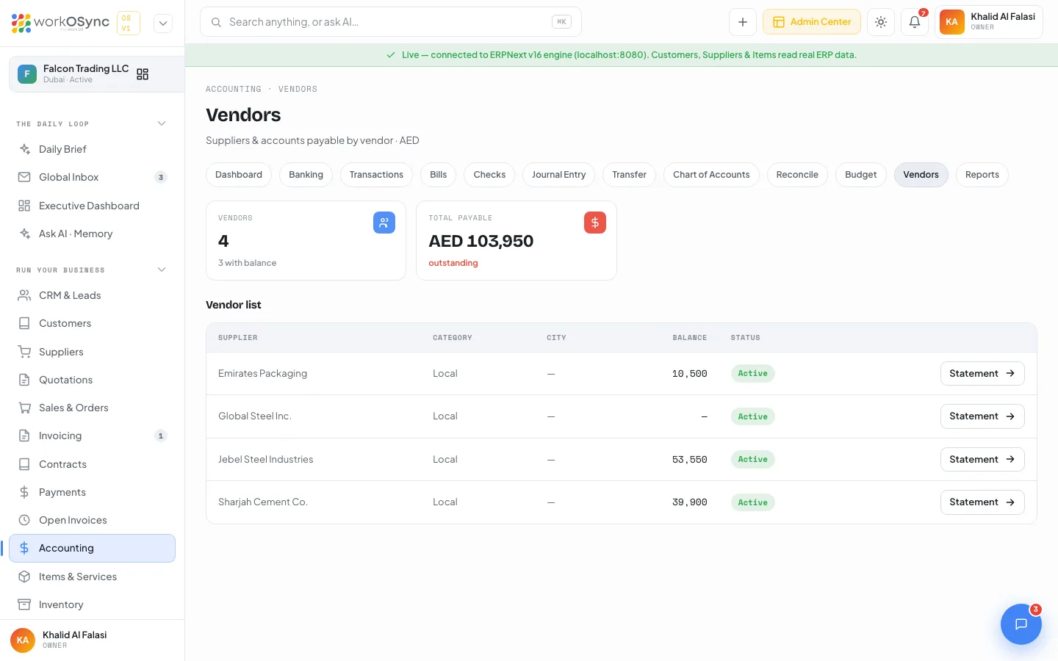Viewport: 1058px width, 661px height.
Task: Click the Global Steel Inc. supplier name
Action: pyautogui.click(x=255, y=416)
